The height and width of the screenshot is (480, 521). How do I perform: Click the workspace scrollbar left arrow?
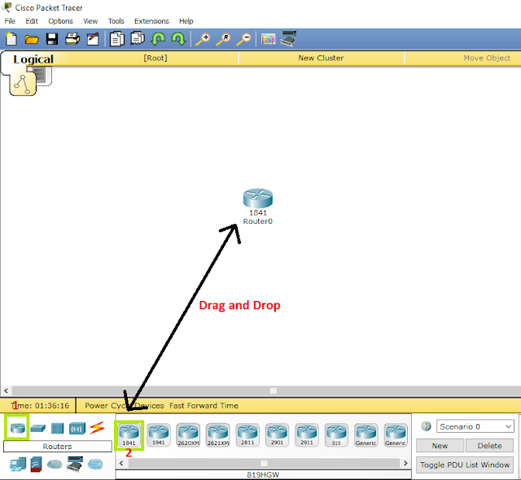[x=6, y=391]
